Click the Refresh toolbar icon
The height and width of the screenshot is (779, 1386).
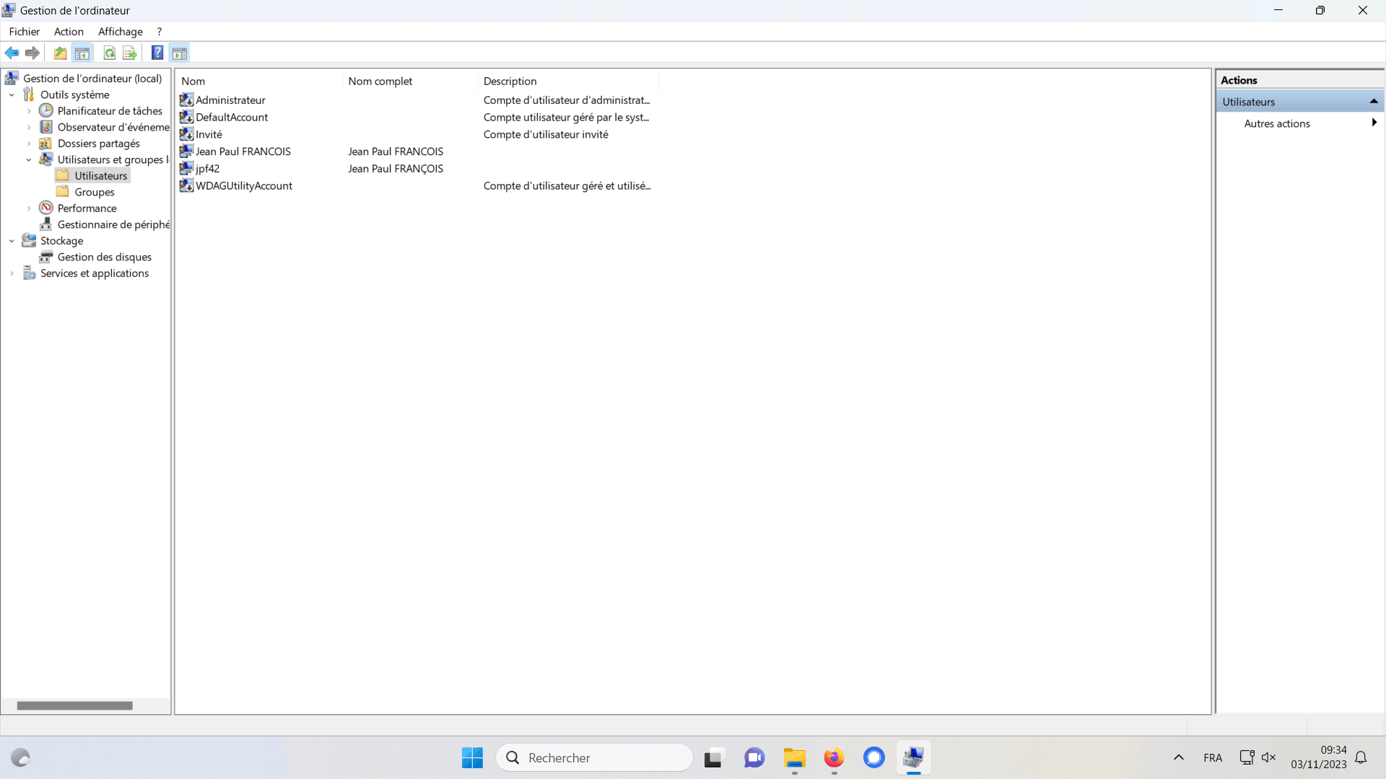coord(109,53)
